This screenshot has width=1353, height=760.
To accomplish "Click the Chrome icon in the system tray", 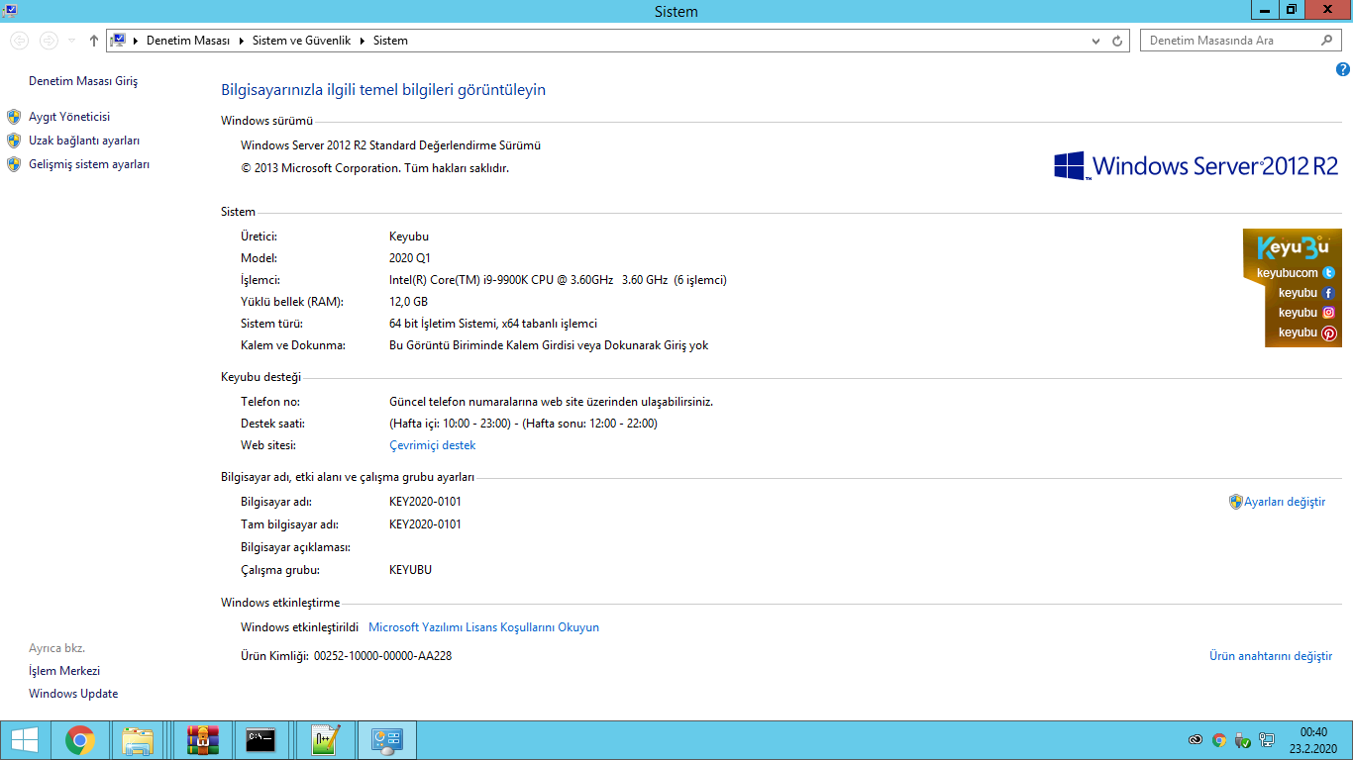I will point(1219,739).
